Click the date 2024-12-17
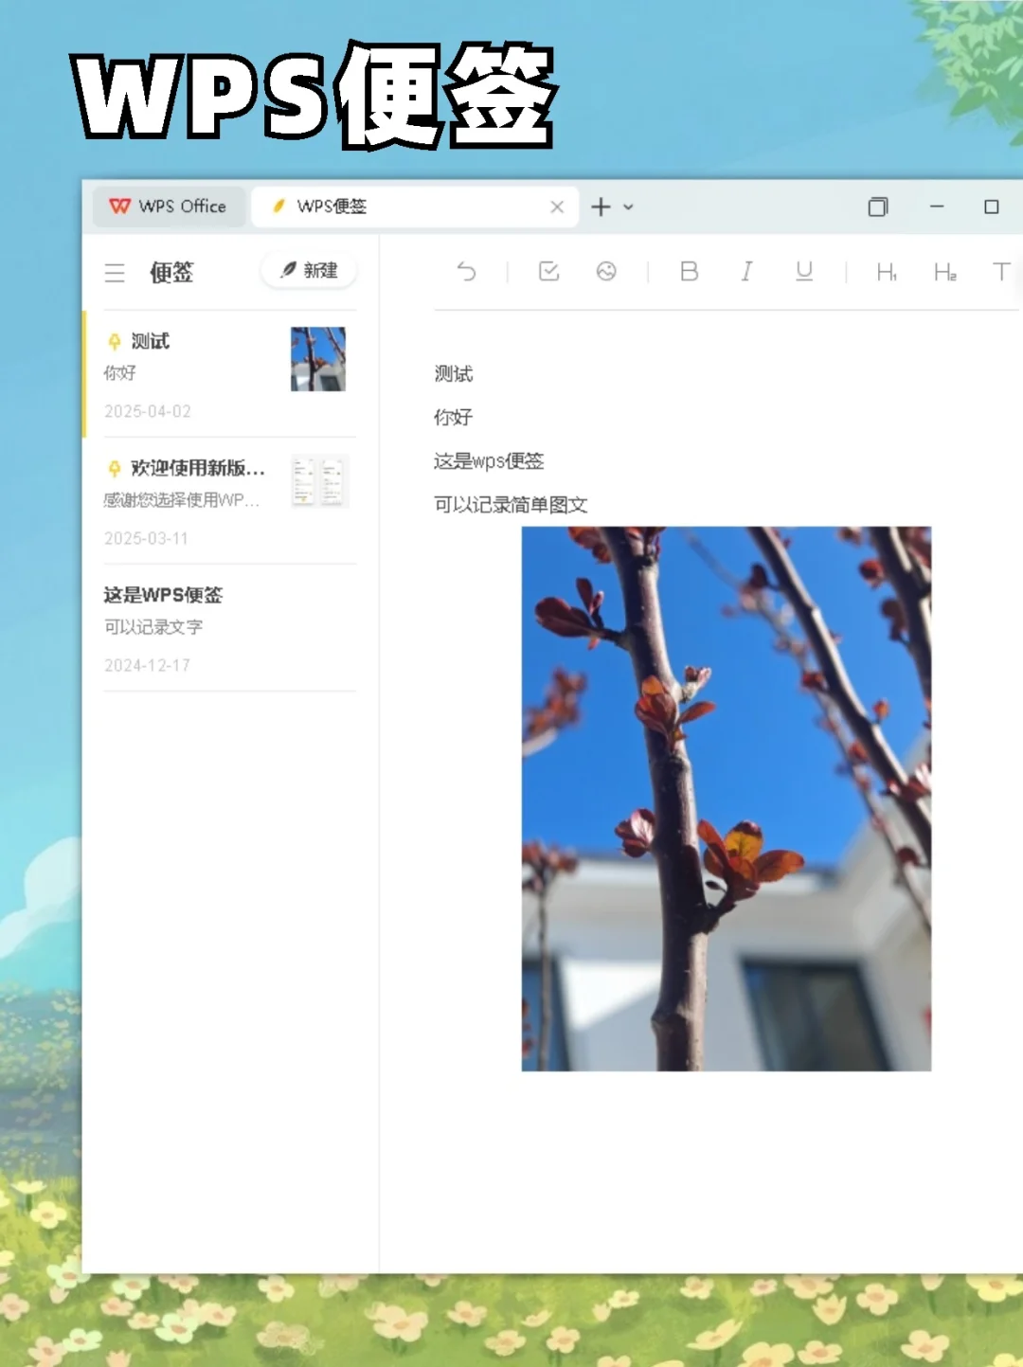 tap(147, 665)
